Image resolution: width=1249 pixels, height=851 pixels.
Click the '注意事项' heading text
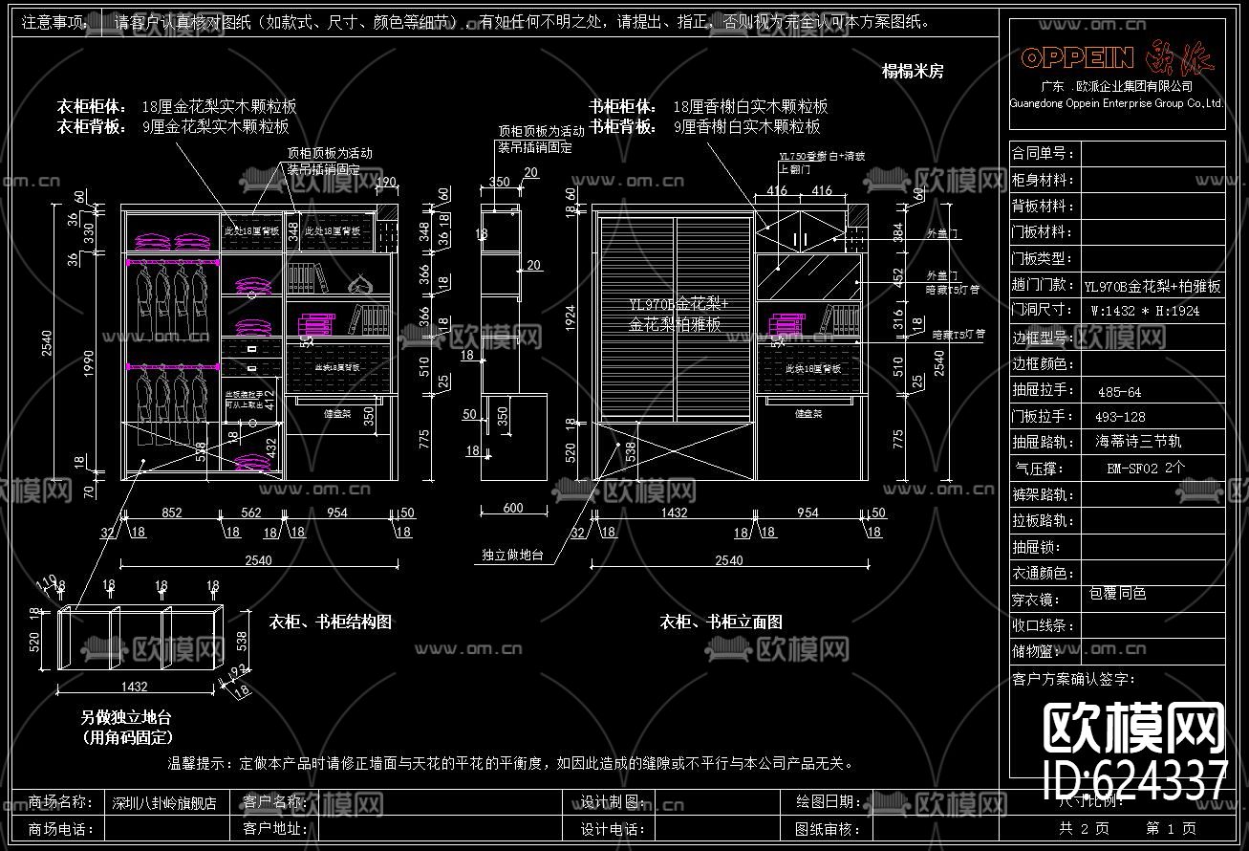(x=54, y=21)
